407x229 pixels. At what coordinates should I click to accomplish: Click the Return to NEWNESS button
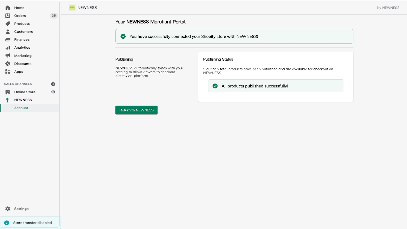coord(136,110)
